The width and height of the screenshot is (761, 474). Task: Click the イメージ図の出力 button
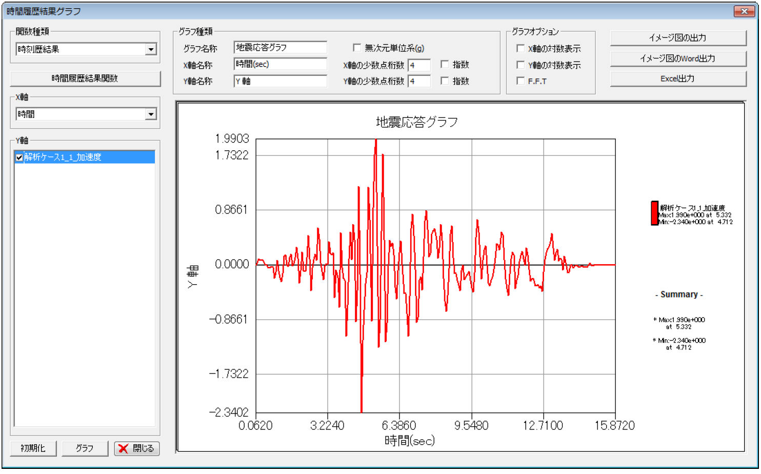pyautogui.click(x=678, y=38)
